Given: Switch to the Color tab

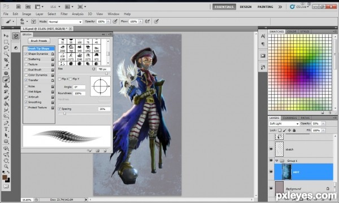Looking at the screenshot, I should [292, 32].
